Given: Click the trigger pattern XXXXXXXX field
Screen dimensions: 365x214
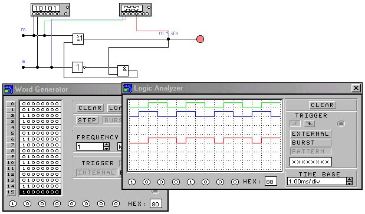Looking at the screenshot, I should coord(311,162).
